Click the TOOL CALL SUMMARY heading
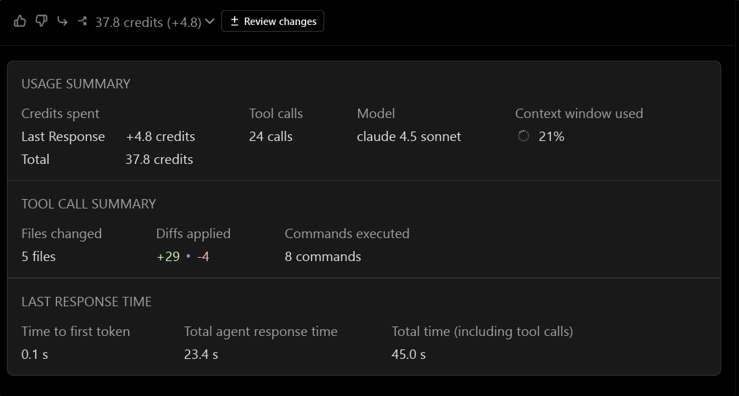This screenshot has height=396, width=739. 88,204
